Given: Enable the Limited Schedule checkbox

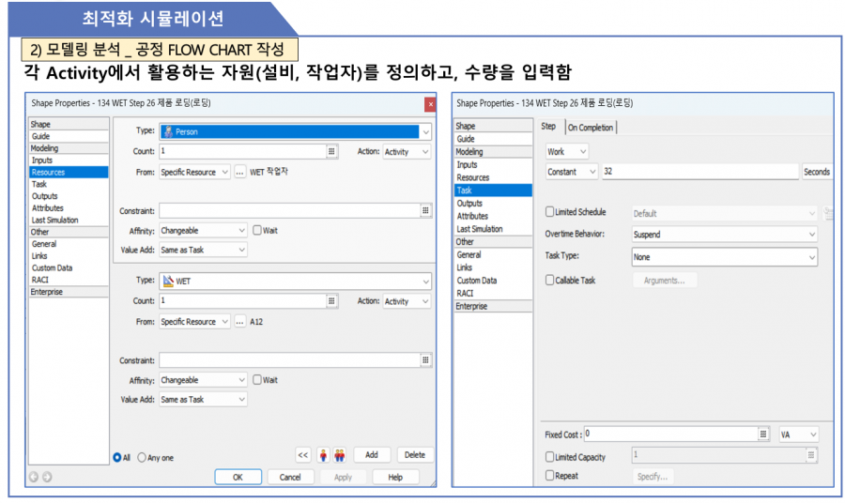Looking at the screenshot, I should tap(550, 213).
